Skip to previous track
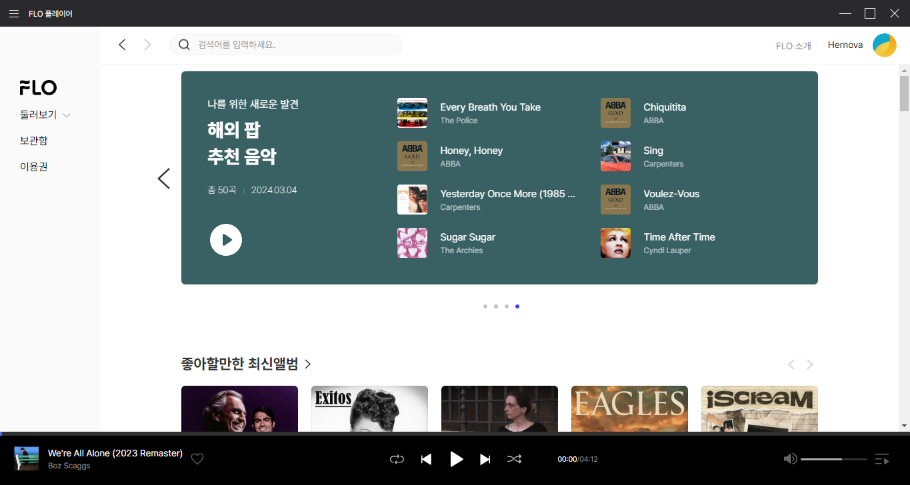910x485 pixels. [427, 459]
